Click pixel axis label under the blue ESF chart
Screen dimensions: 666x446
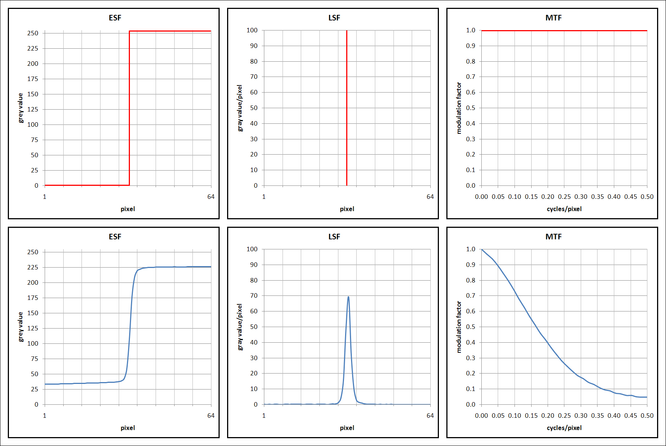(128, 428)
